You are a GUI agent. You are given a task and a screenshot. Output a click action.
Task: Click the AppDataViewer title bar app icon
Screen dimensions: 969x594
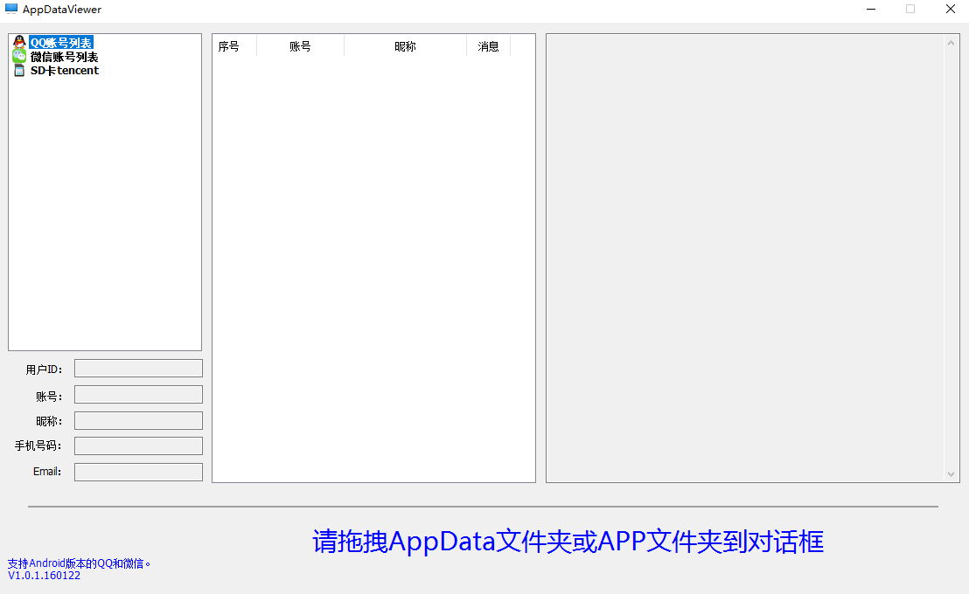pos(11,10)
